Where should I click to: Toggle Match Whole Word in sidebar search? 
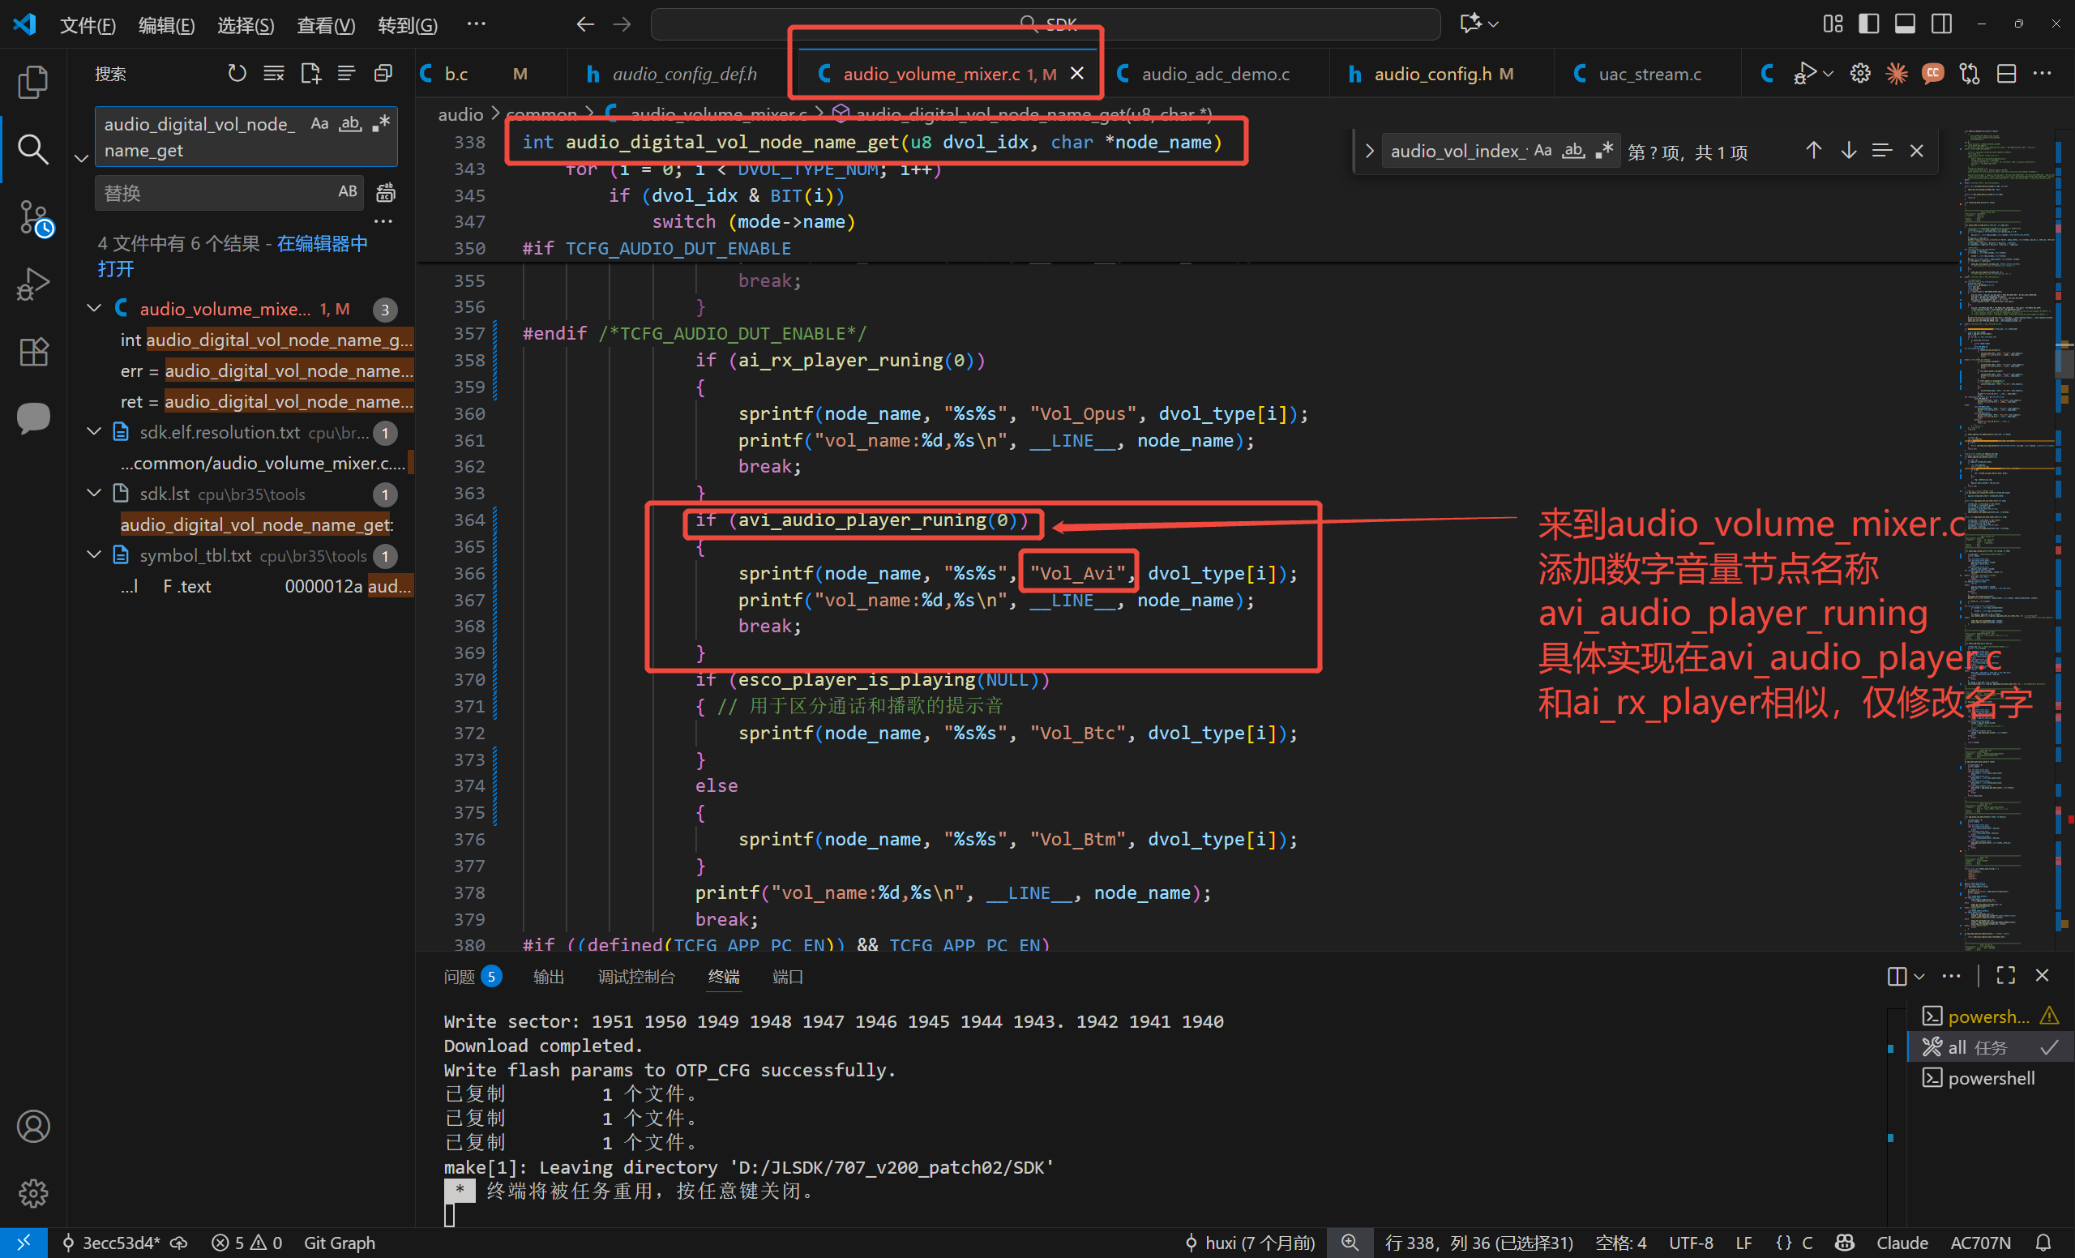[x=349, y=124]
